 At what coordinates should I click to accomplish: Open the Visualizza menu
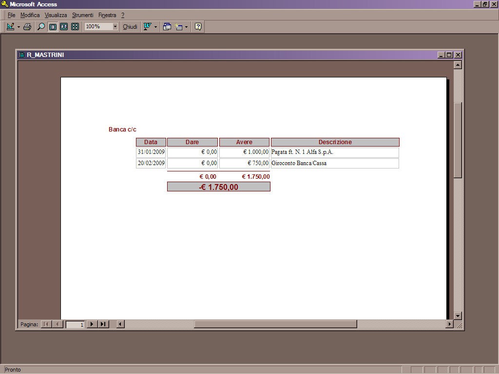coord(56,15)
